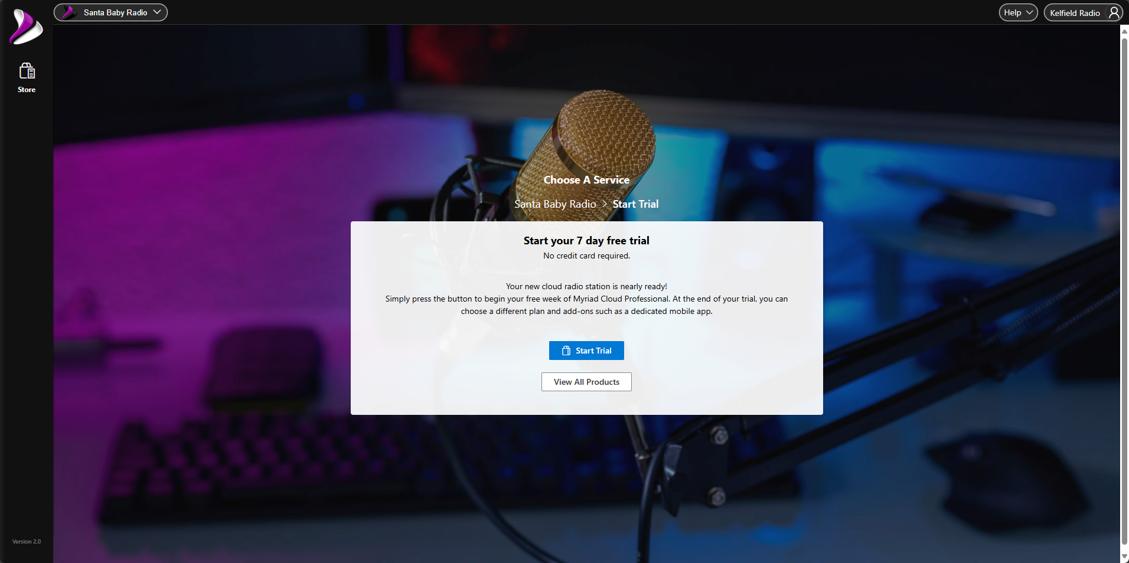Open the Store from the sidebar
This screenshot has width=1129, height=563.
click(x=27, y=78)
